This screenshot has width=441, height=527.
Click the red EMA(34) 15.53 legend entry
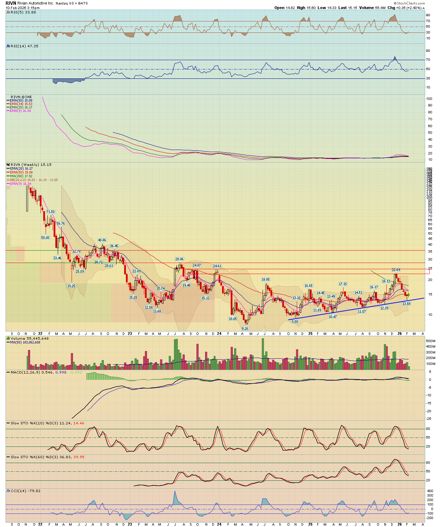click(21, 104)
